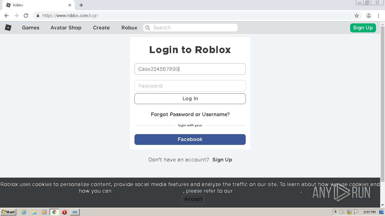Bookmark the page with the star icon

[357, 16]
